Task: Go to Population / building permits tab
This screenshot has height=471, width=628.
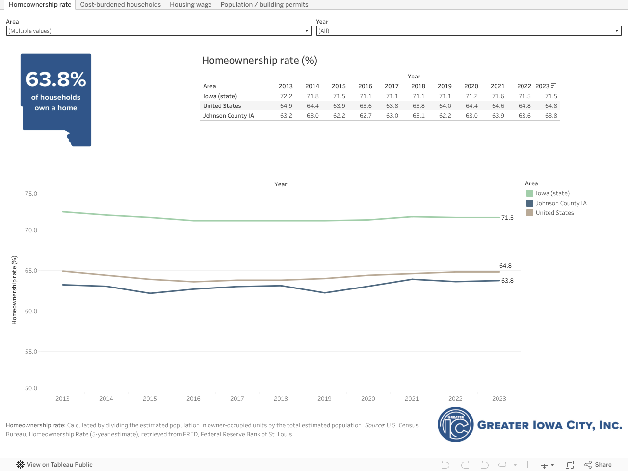Action: click(x=264, y=5)
